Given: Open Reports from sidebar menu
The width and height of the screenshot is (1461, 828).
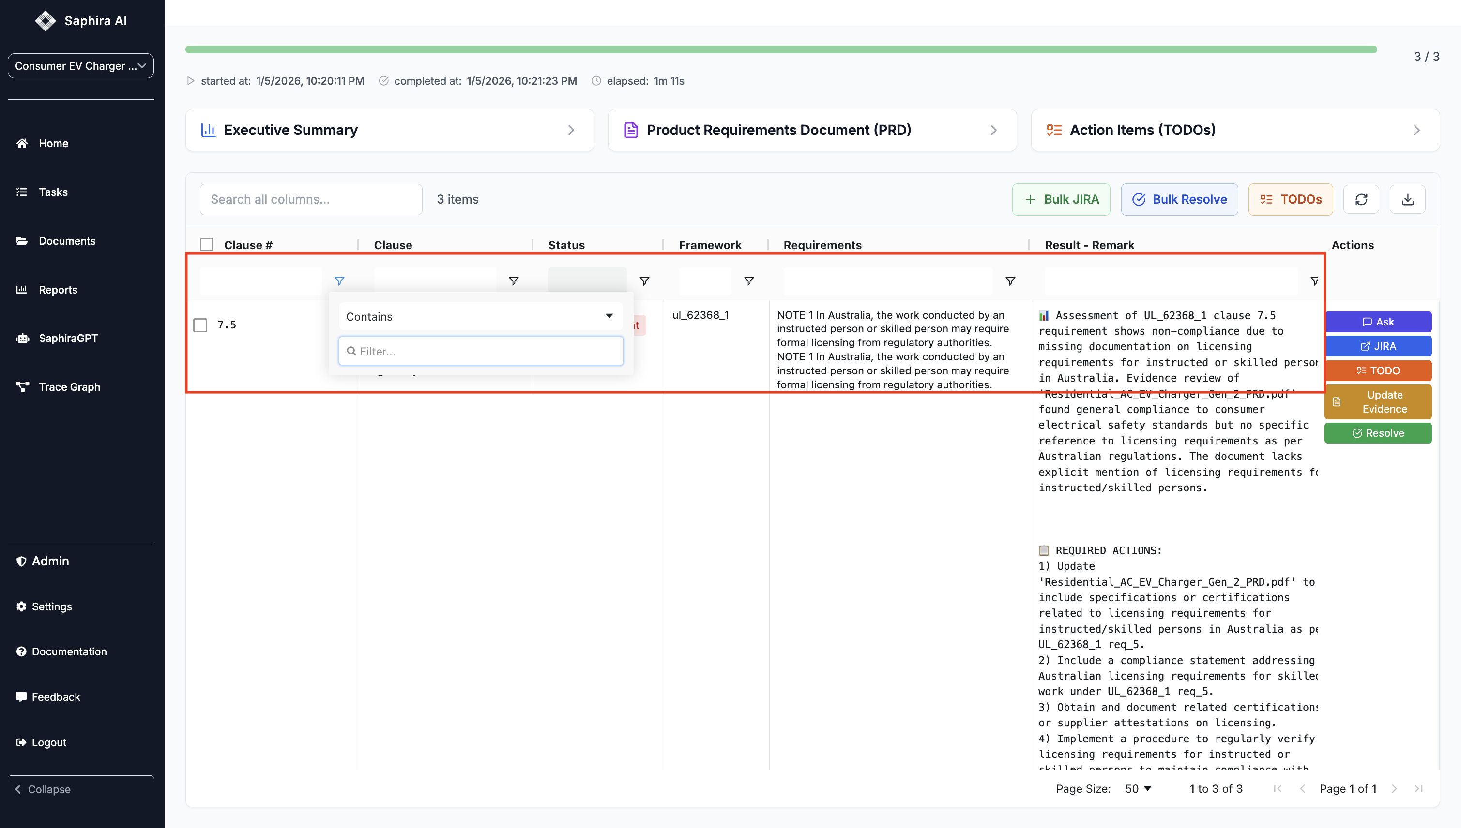Looking at the screenshot, I should [58, 289].
